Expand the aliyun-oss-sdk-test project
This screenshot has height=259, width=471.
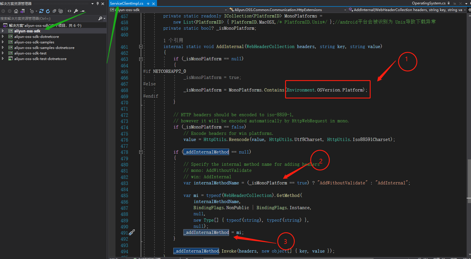tap(3, 53)
